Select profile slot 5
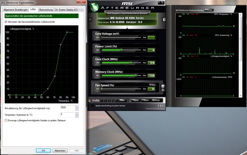The image size is (247, 155). coord(117,101)
